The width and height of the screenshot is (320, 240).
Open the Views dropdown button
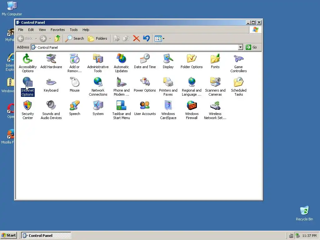coord(159,38)
